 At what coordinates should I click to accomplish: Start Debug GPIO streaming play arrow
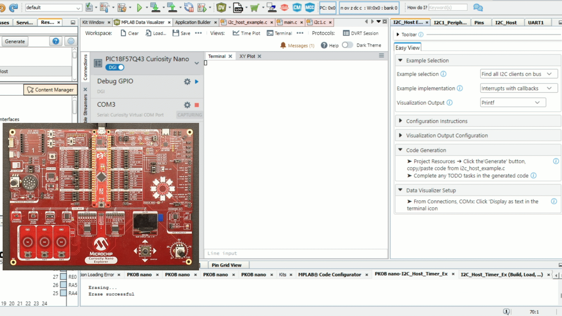coord(197,82)
